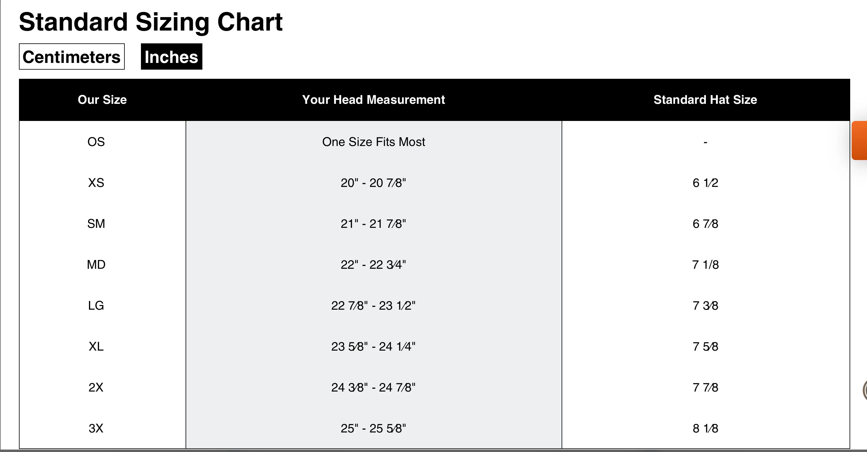The image size is (867, 452).
Task: Select the OS size row label
Action: [x=96, y=142]
